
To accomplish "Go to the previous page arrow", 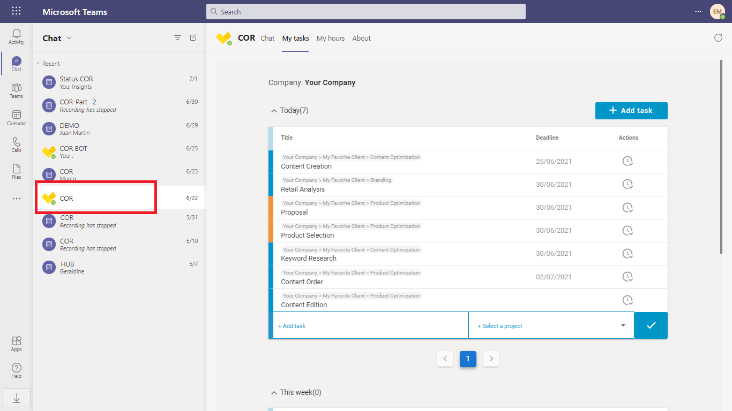I will point(445,359).
